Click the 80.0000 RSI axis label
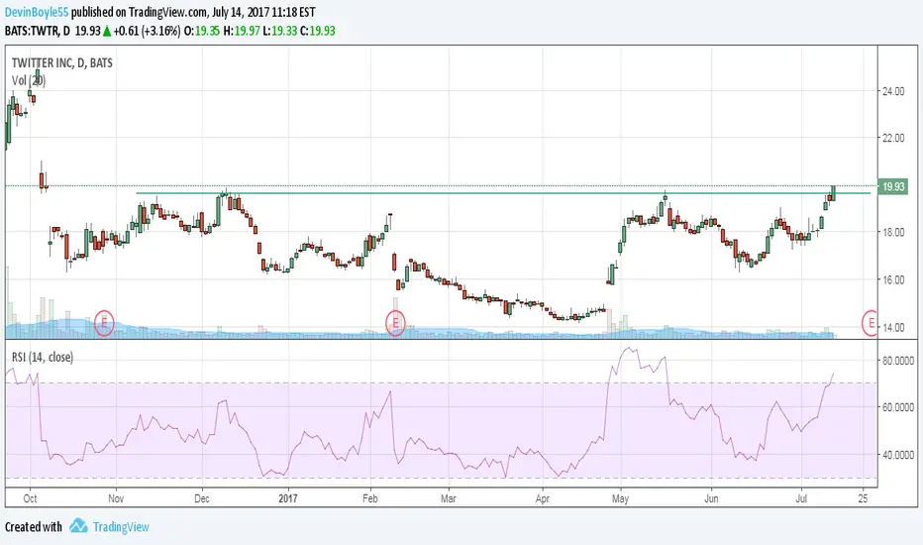 tap(898, 361)
